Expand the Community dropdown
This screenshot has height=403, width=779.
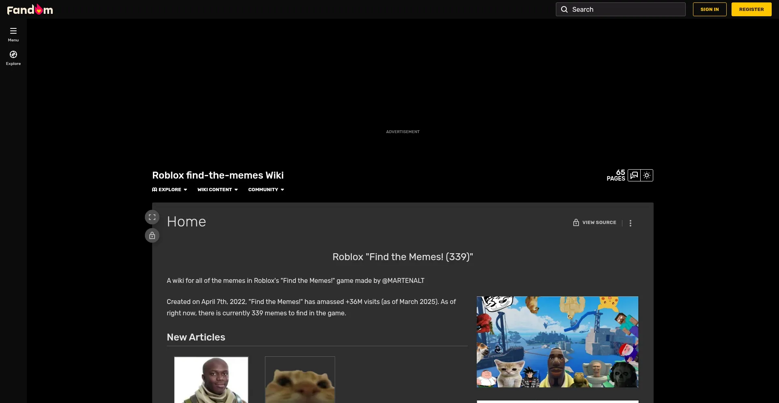coord(266,190)
